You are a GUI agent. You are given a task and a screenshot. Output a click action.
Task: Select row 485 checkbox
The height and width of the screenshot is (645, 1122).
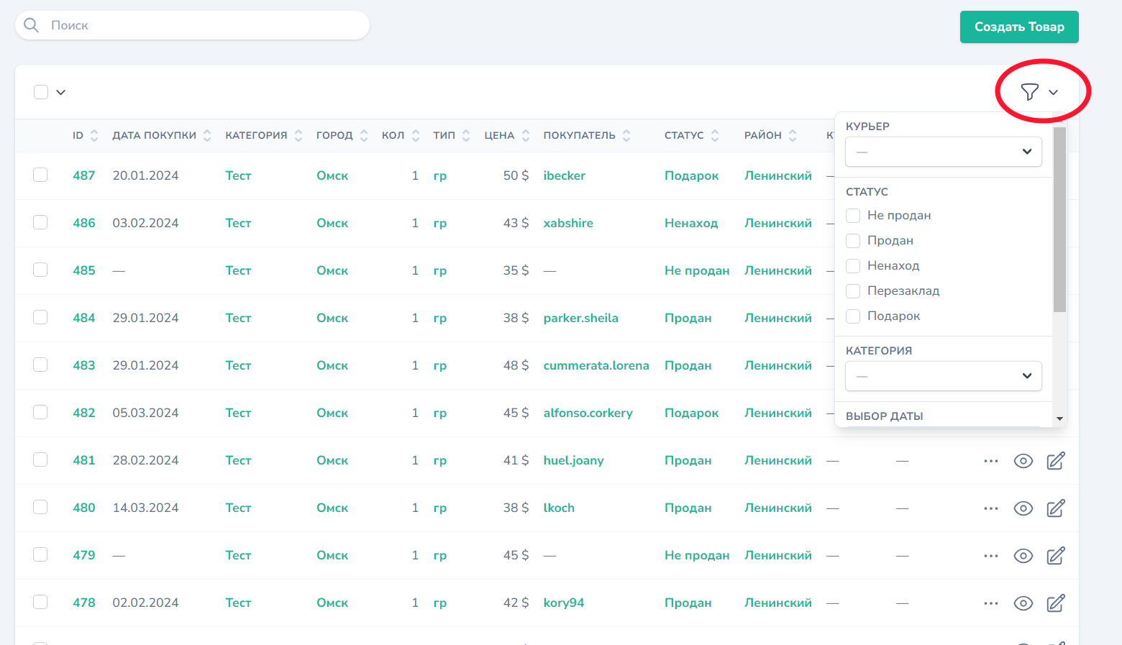tap(40, 270)
